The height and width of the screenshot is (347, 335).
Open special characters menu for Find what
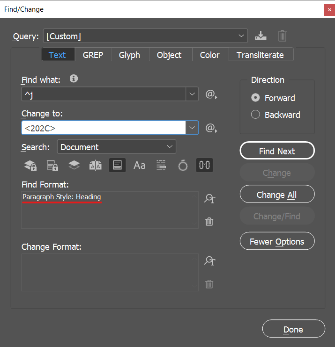tap(211, 94)
